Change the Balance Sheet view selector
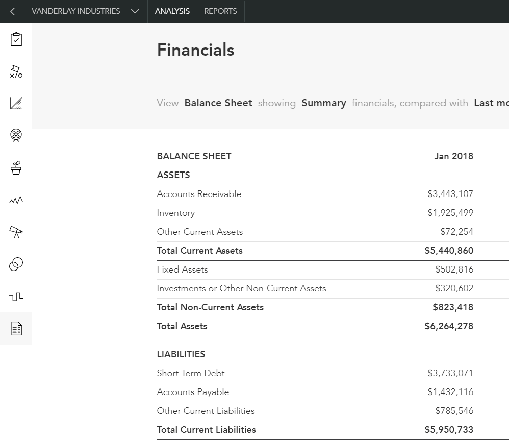Viewport: 509px width, 442px height. (x=218, y=103)
